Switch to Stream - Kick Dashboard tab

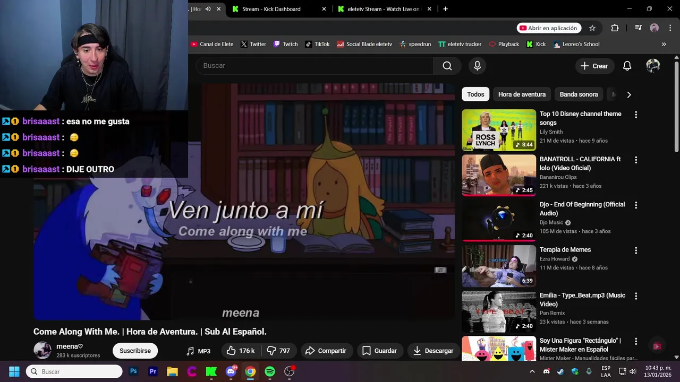[x=278, y=9]
